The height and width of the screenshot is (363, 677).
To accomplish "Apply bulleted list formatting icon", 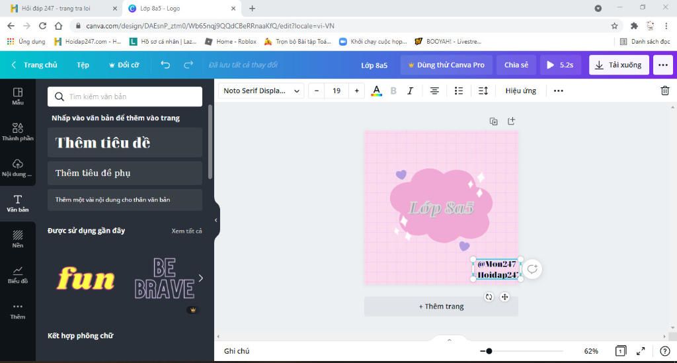I will pos(459,91).
